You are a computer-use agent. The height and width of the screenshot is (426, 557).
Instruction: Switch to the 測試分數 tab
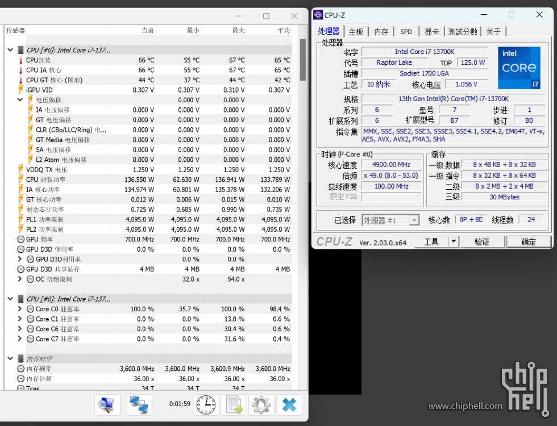coord(463,32)
